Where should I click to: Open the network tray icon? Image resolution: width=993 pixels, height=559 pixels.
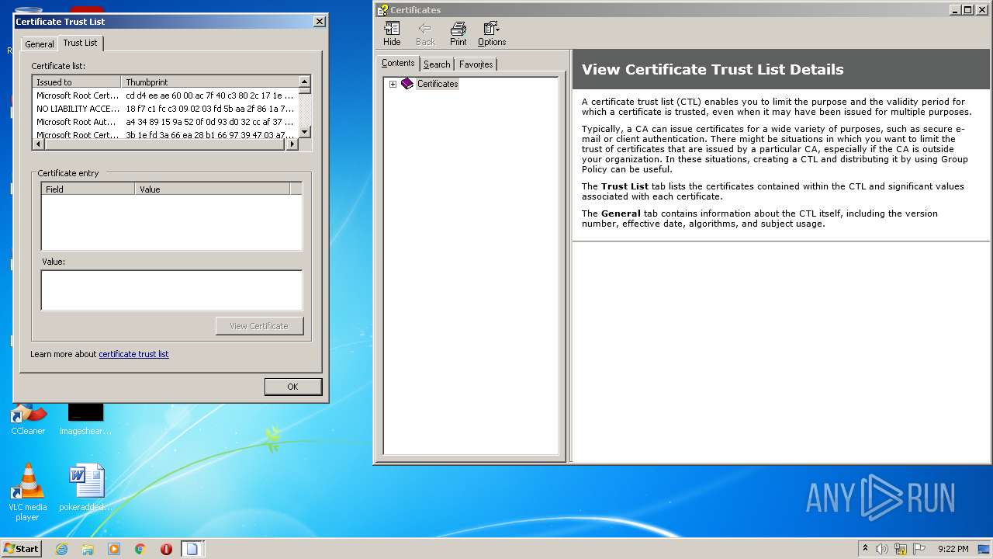point(901,549)
